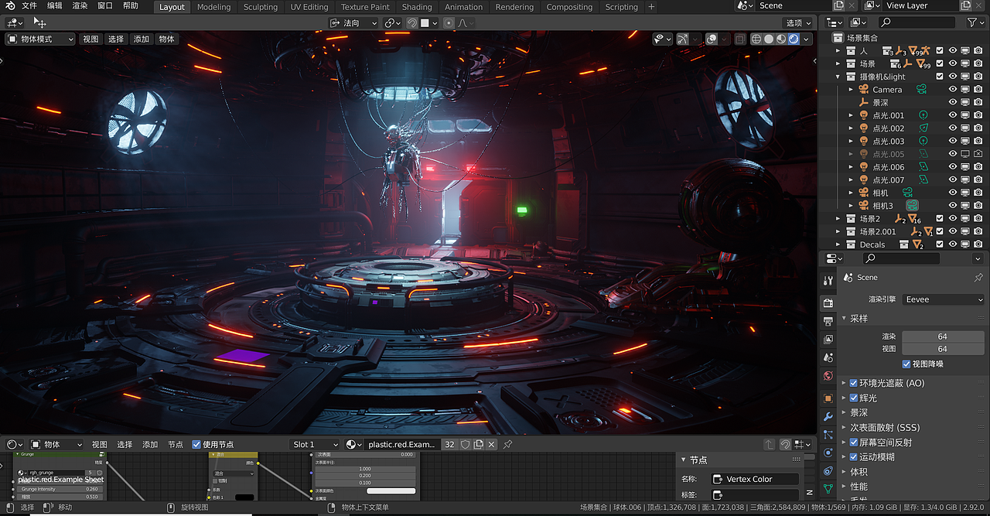990x516 pixels.
Task: Open the Eevee render engine dropdown
Action: pyautogui.click(x=943, y=299)
